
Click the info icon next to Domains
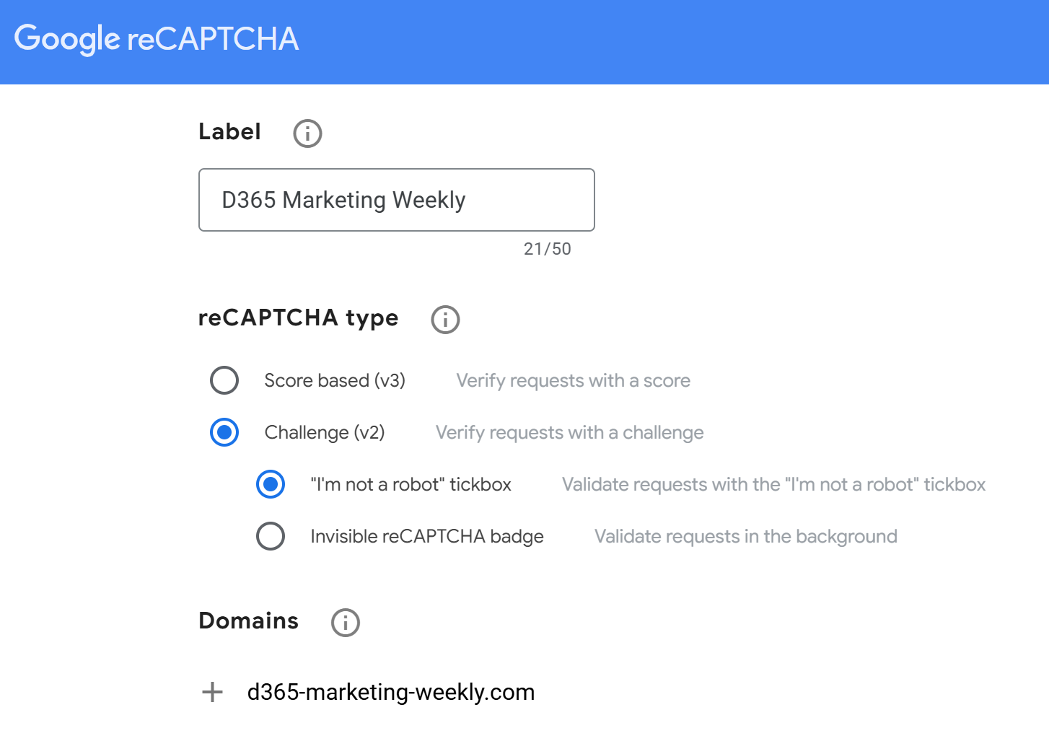point(345,623)
